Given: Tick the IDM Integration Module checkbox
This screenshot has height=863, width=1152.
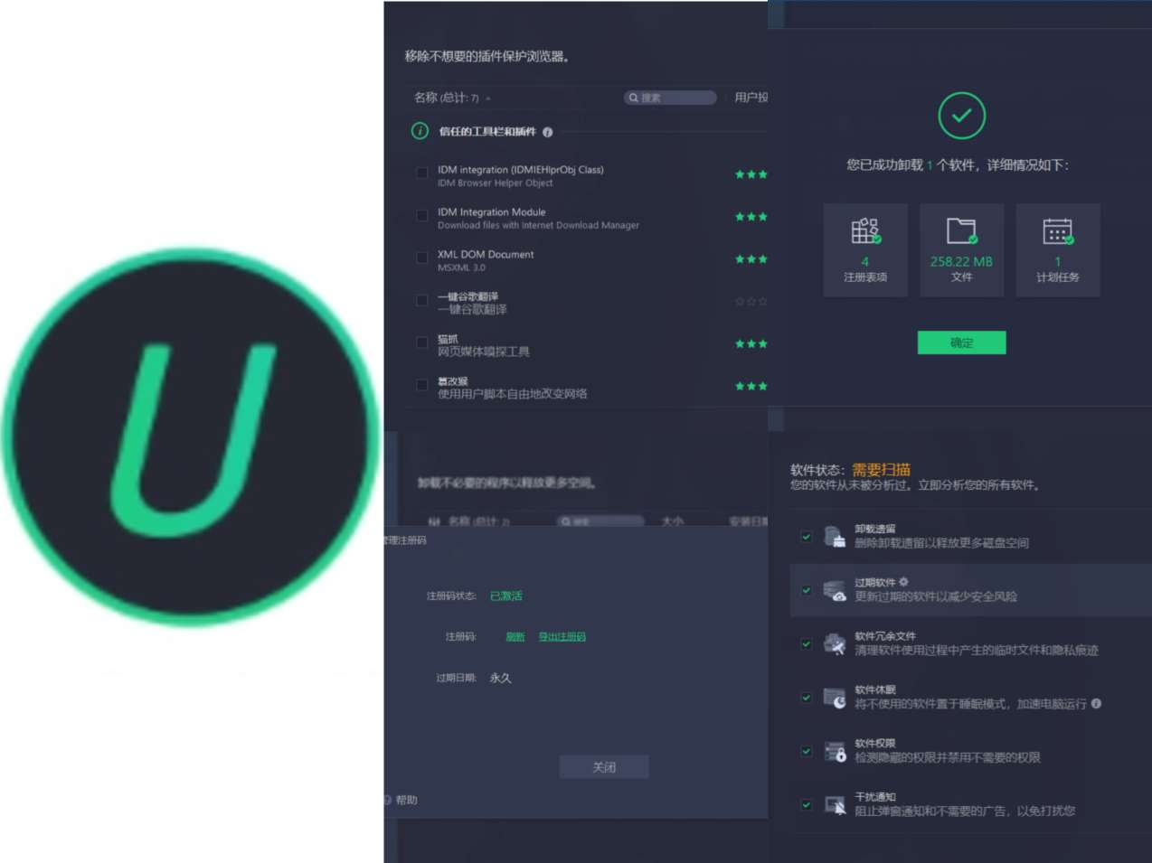Looking at the screenshot, I should pyautogui.click(x=421, y=215).
